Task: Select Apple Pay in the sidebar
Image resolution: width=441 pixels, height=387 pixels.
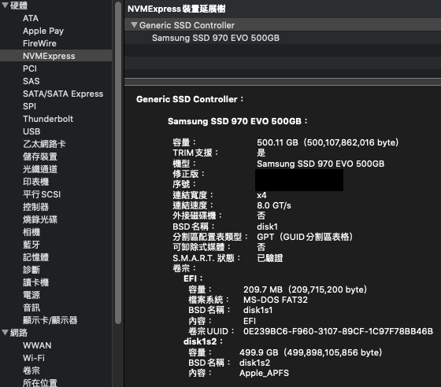Action: [x=43, y=31]
